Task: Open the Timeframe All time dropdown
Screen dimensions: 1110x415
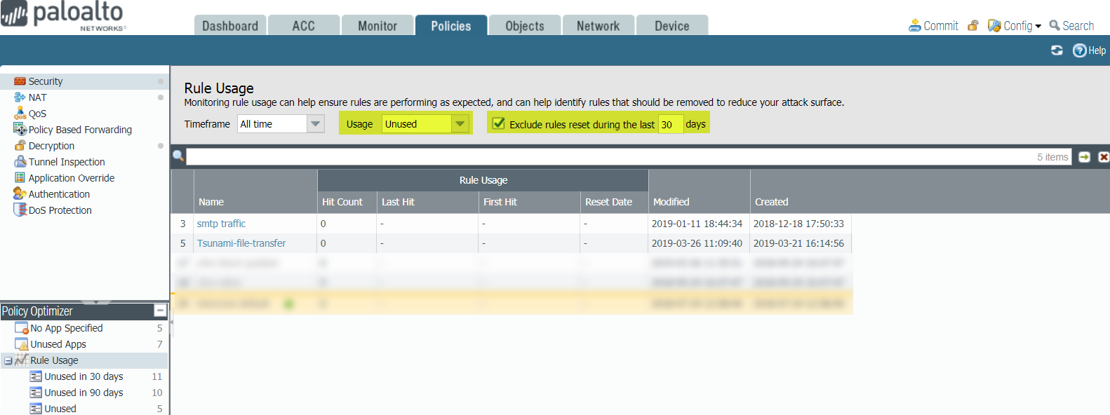Action: click(281, 124)
